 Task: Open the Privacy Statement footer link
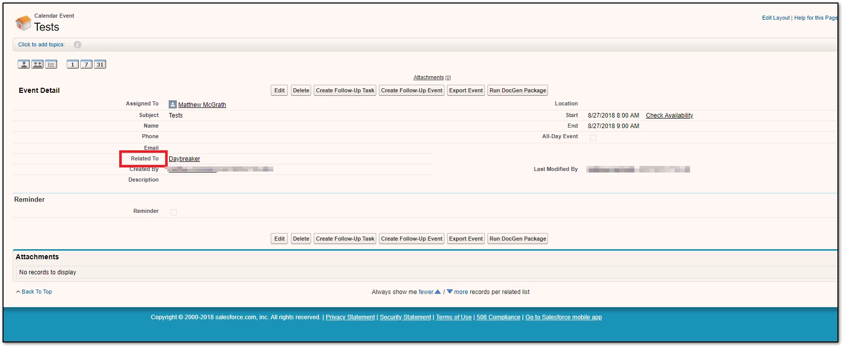[x=351, y=317]
